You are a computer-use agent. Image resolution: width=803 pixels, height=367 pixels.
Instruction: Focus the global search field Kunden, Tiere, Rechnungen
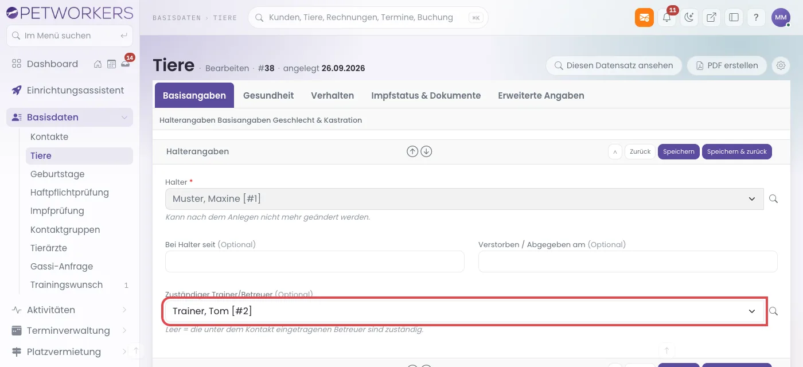pyautogui.click(x=368, y=18)
